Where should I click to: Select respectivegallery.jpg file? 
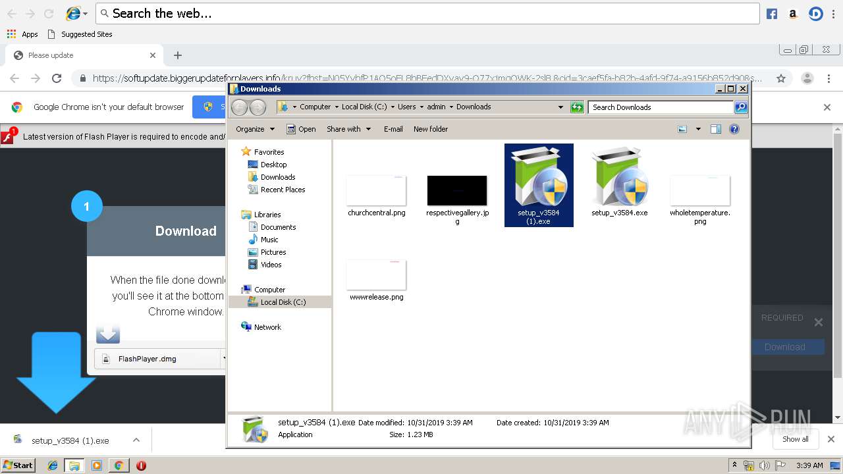coord(457,200)
